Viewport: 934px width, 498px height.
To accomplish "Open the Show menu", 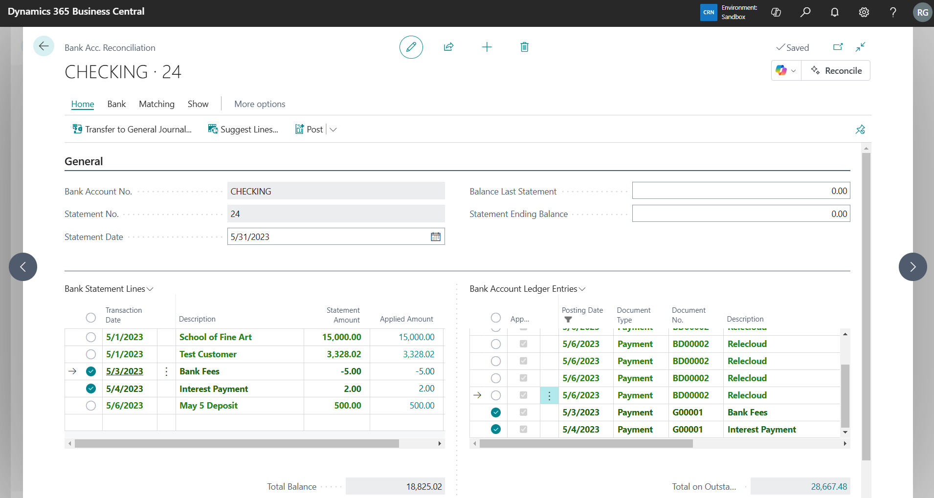I will (198, 104).
